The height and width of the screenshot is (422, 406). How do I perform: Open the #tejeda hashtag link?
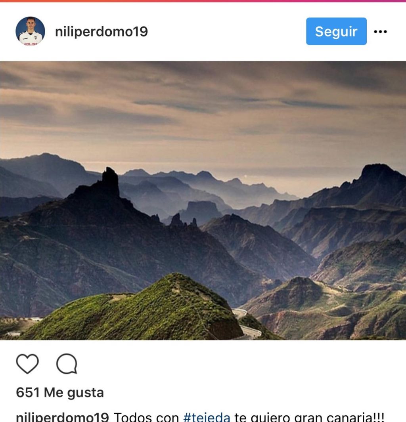207,417
